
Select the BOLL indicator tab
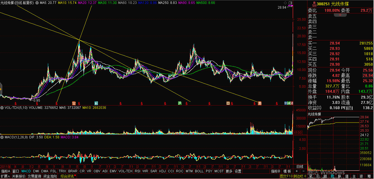pyautogui.click(x=199, y=171)
